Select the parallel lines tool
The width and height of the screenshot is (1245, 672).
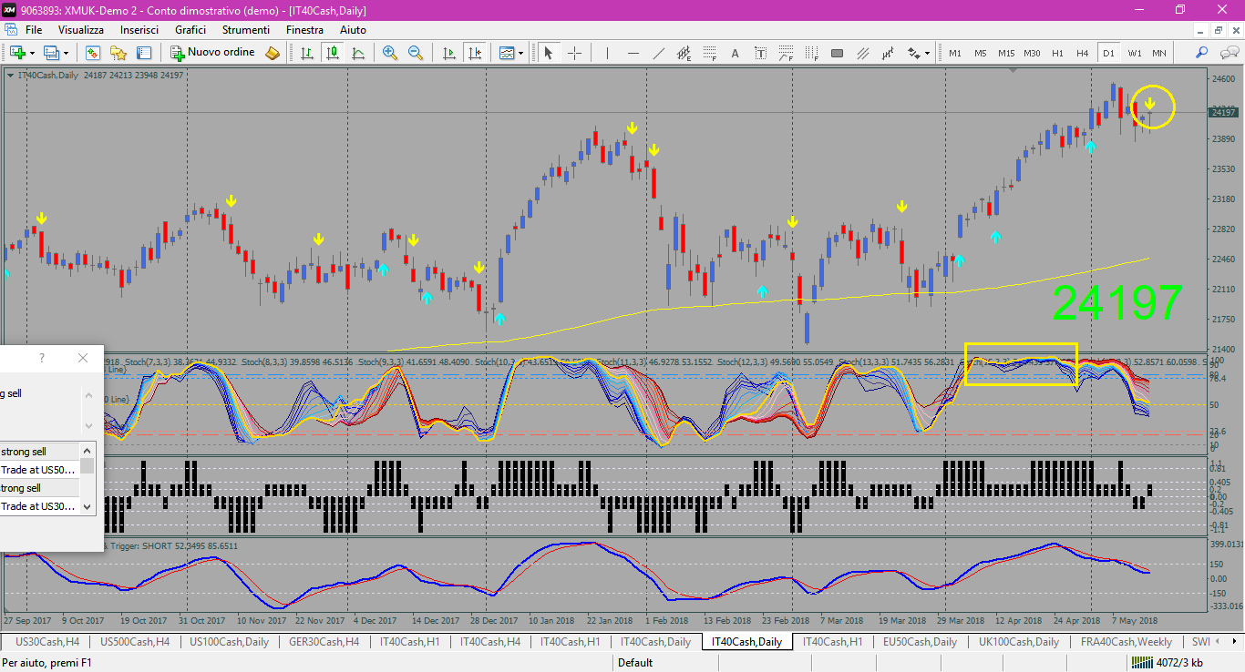tap(863, 53)
